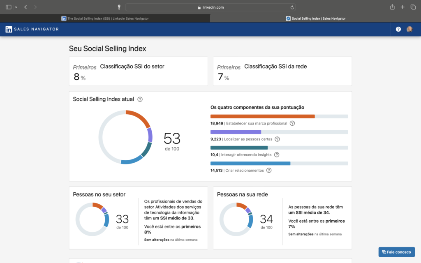421x263 pixels.
Task: Click the '34' network average score
Action: coord(266,219)
